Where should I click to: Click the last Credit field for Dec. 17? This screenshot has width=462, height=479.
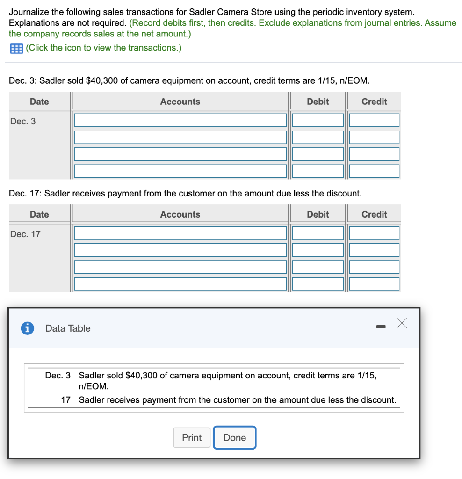374,283
